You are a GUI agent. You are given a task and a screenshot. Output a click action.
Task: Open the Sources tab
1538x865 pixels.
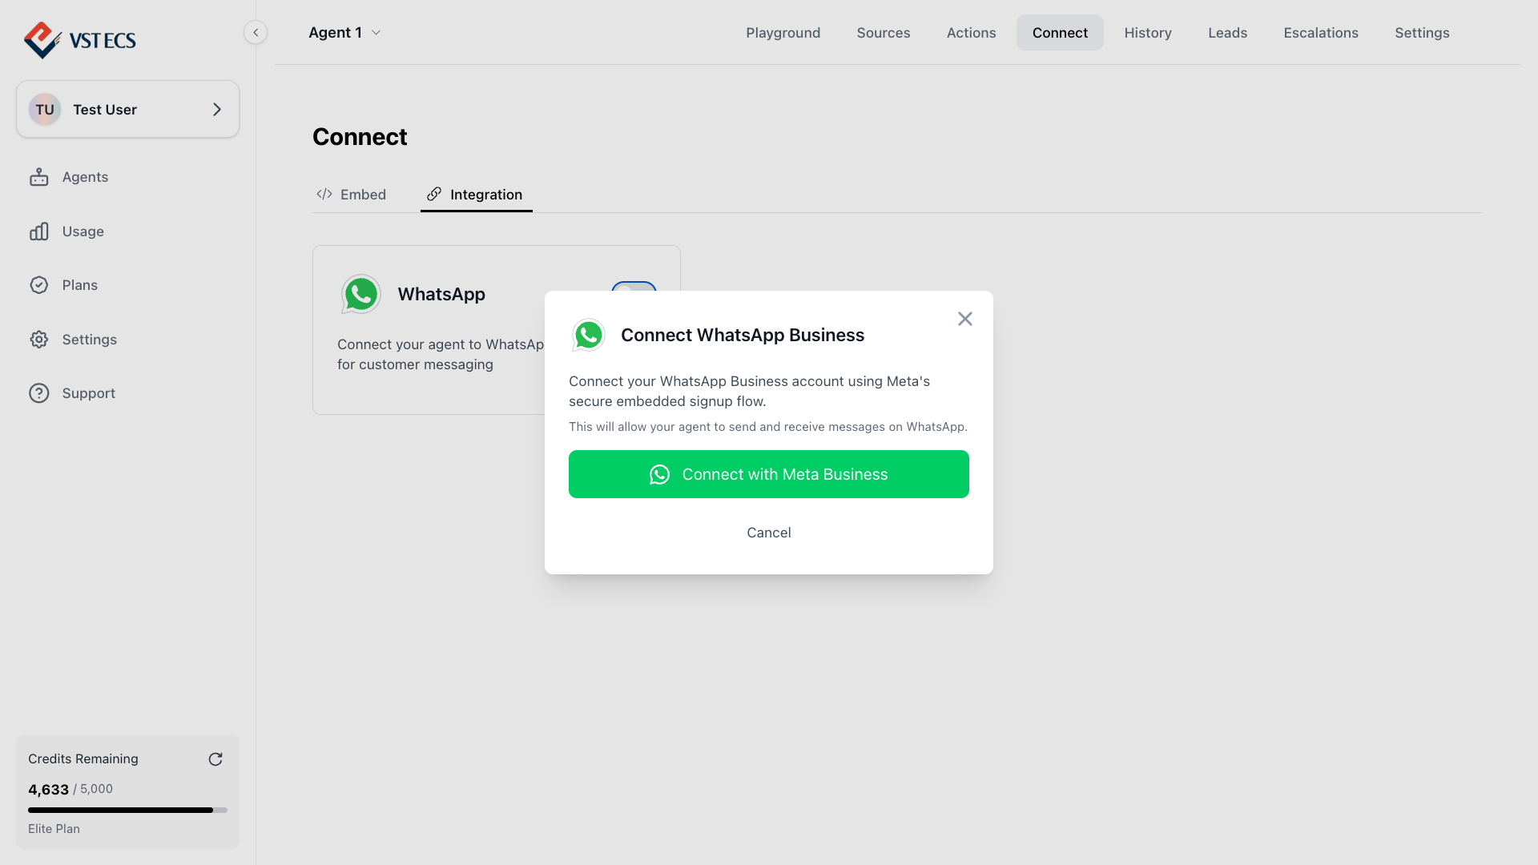(x=884, y=33)
